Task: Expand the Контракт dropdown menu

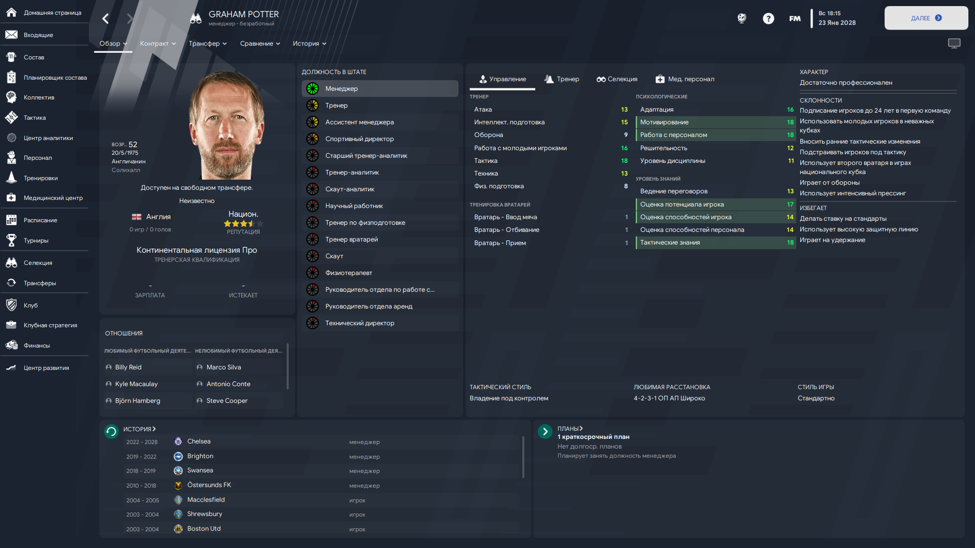Action: pyautogui.click(x=158, y=44)
